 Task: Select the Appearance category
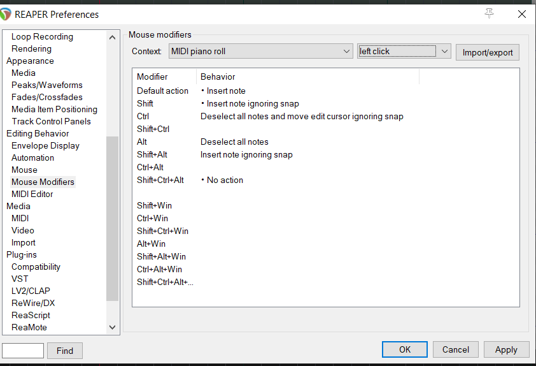pyautogui.click(x=30, y=61)
